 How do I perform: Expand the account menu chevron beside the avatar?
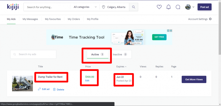[193, 7]
